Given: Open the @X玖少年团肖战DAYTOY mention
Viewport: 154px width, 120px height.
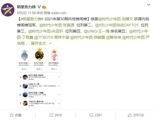Looking at the screenshot, I should (x=117, y=25).
